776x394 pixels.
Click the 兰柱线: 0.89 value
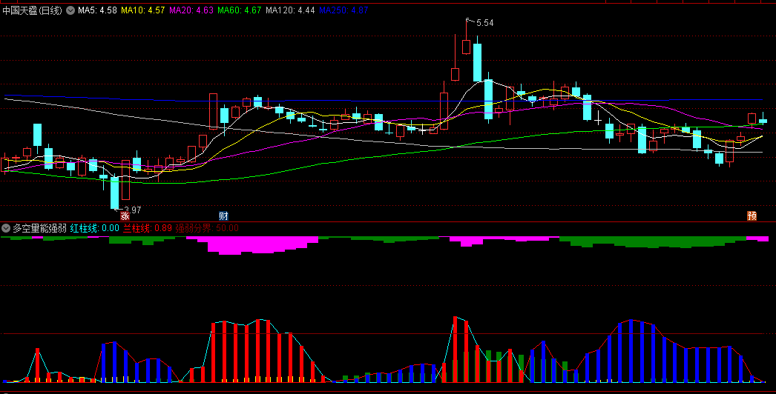[148, 228]
